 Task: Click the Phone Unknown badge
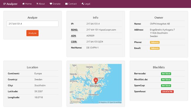tap(155, 42)
